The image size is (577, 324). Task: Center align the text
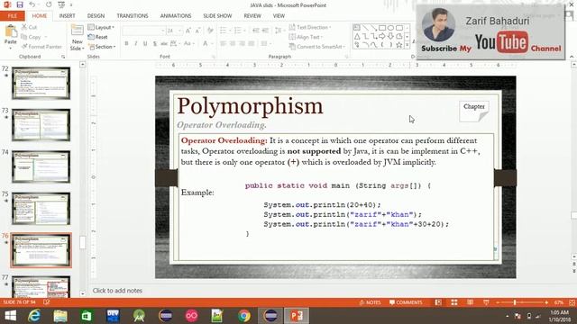(233, 44)
